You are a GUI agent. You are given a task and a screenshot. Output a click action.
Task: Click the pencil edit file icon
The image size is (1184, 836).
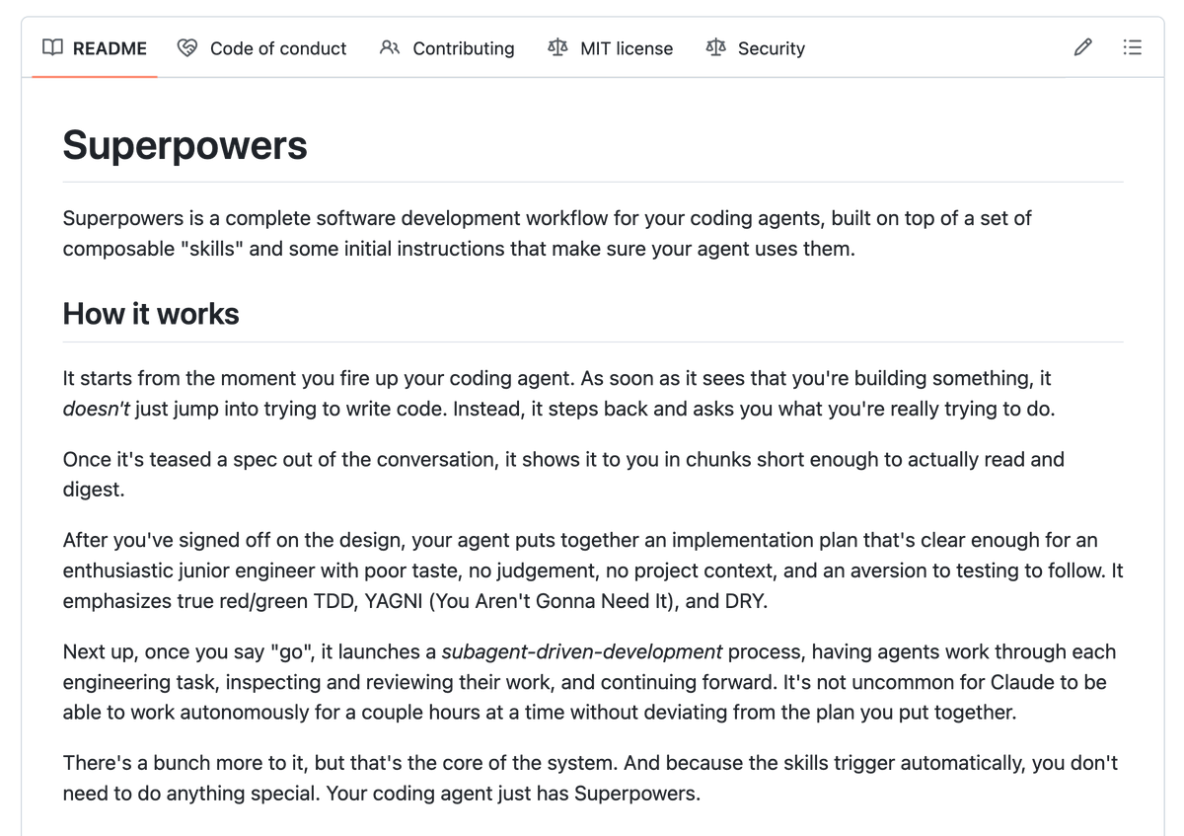click(x=1083, y=47)
